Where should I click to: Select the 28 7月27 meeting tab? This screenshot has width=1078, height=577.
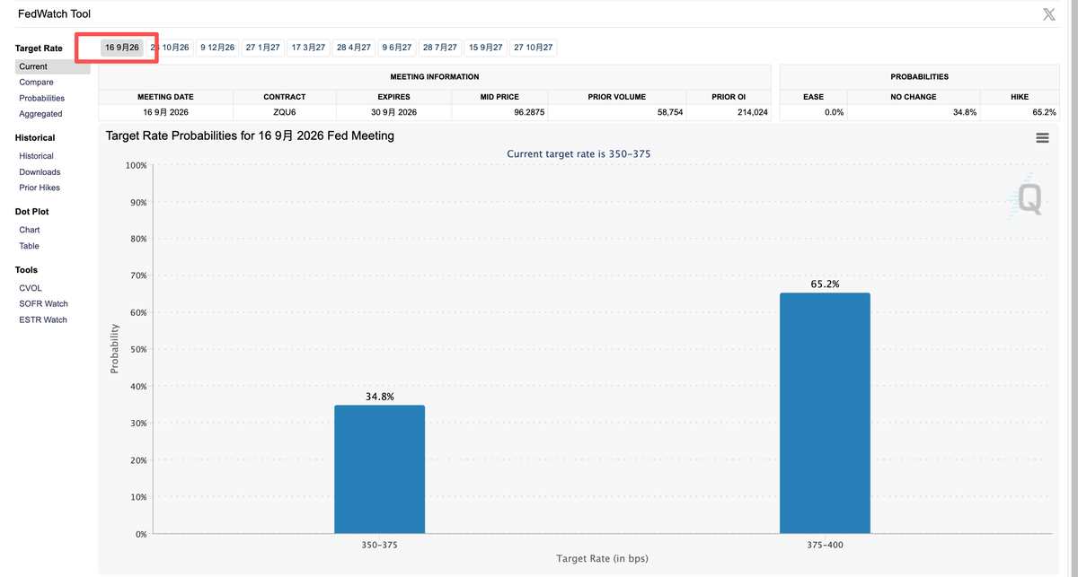[440, 48]
